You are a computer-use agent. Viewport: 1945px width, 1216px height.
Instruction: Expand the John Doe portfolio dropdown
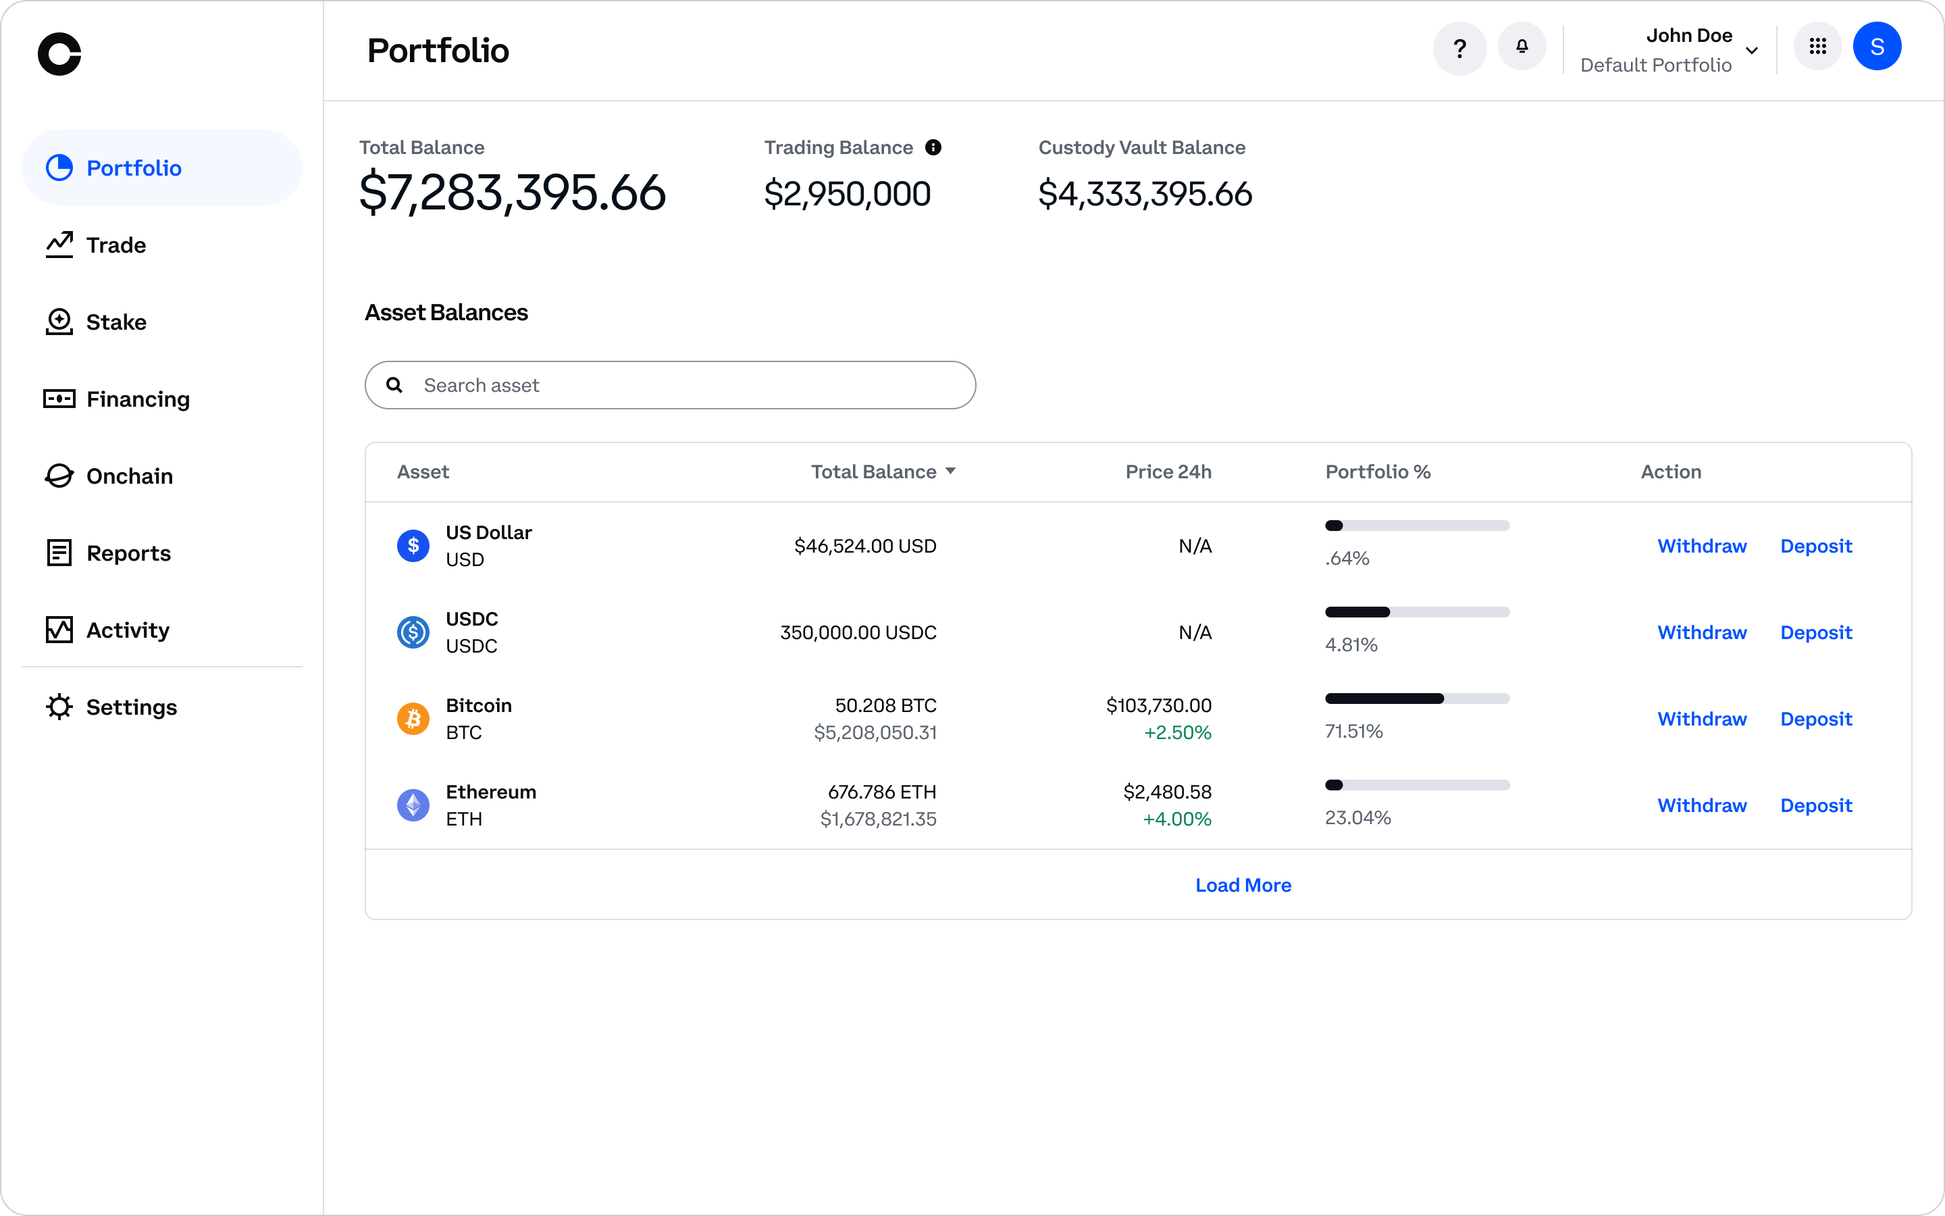point(1751,51)
